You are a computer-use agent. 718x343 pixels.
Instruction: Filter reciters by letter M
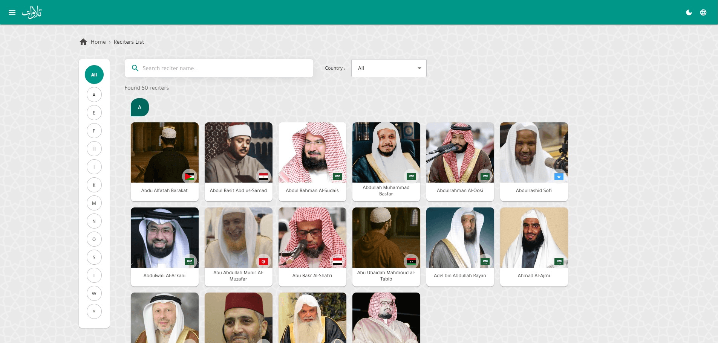point(94,203)
